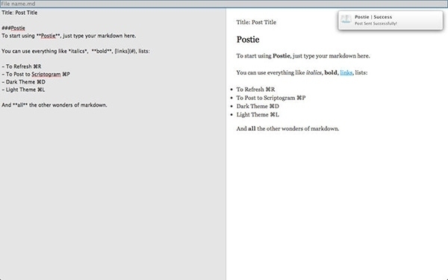Open the blue 'links' hyperlink in preview
The image size is (448, 280).
[x=346, y=72]
